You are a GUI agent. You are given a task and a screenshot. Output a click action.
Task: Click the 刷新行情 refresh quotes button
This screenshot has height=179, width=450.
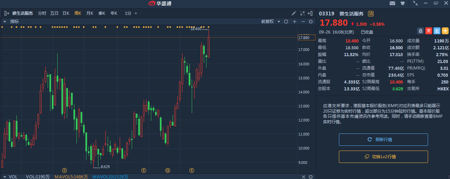coord(383,140)
